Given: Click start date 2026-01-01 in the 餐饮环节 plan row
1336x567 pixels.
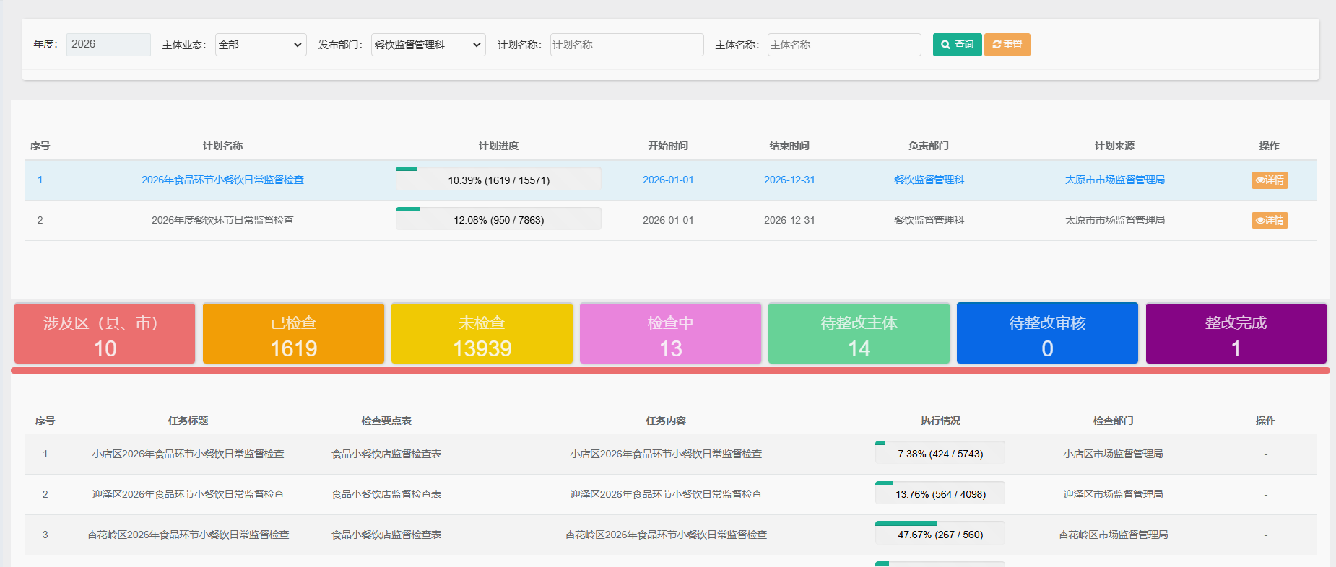Looking at the screenshot, I should (x=668, y=221).
